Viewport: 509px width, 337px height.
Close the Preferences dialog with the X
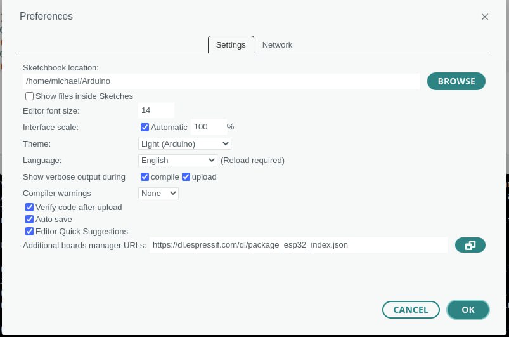pos(485,17)
